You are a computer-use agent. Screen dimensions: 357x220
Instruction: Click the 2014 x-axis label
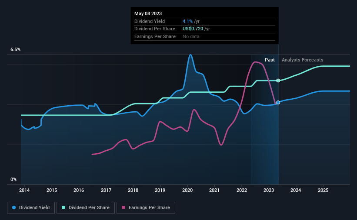[x=24, y=190]
